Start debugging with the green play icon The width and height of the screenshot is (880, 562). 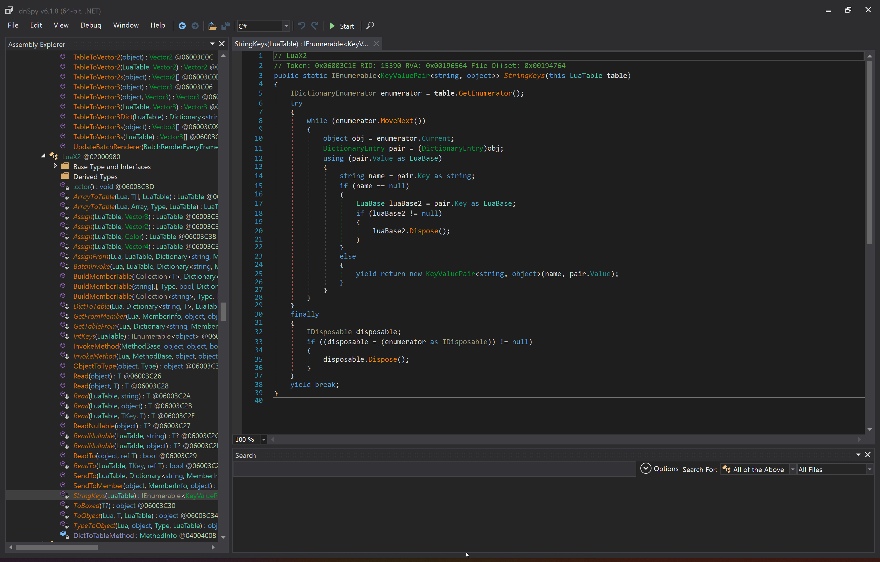(332, 26)
